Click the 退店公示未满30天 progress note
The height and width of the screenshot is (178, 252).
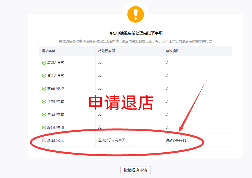(x=112, y=140)
